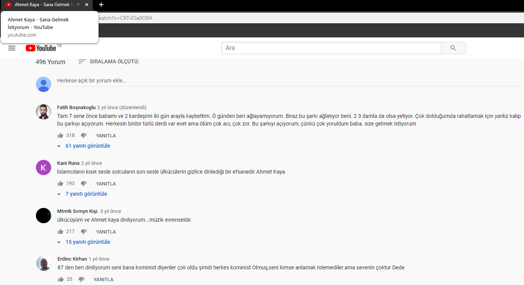Dislike Mtmtk Svmyn Kişi's comment
The height and width of the screenshot is (285, 524).
coord(84,232)
